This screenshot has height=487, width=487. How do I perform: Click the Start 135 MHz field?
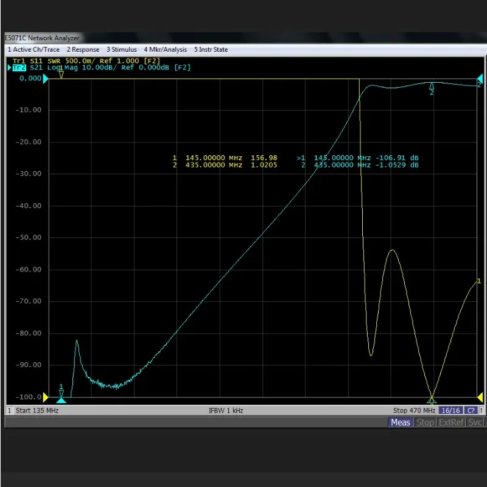coord(37,410)
